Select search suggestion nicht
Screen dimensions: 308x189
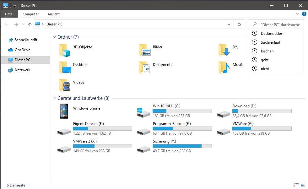[x=276, y=69]
